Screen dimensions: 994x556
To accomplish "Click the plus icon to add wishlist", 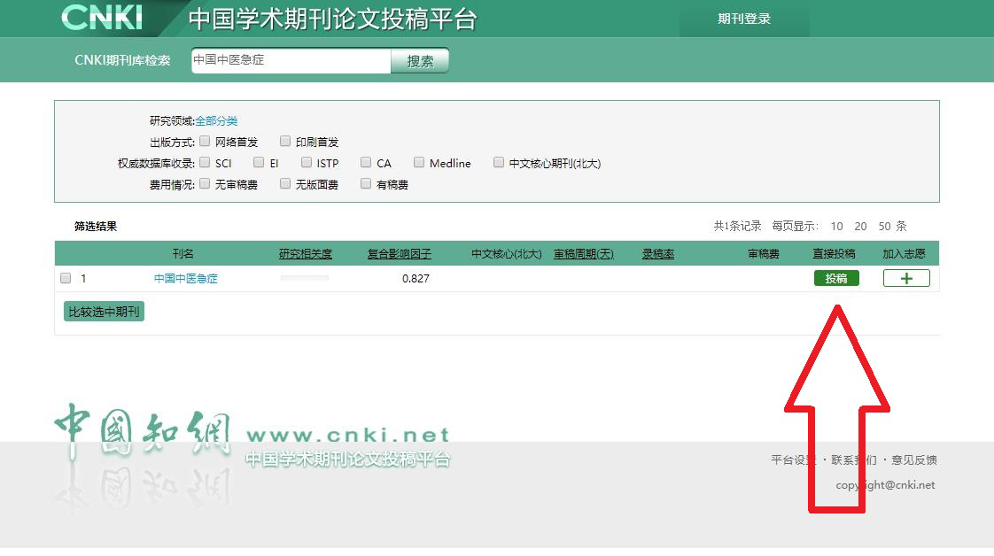I will (906, 279).
